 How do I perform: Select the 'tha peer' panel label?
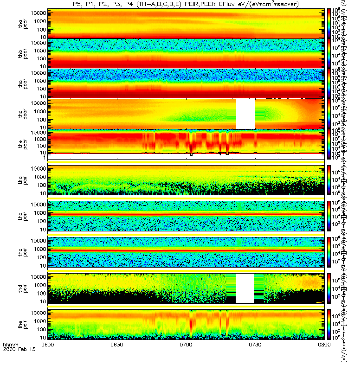click(23, 24)
